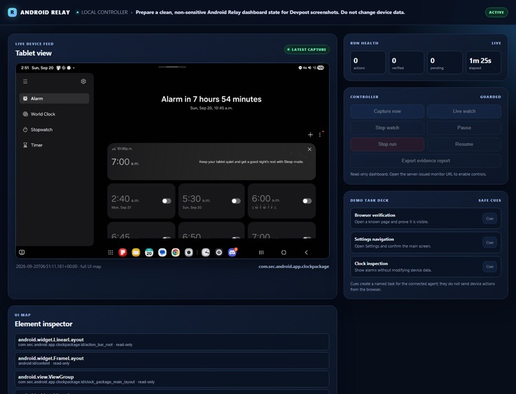Click the Stop watch button
This screenshot has width=516, height=394.
point(387,128)
